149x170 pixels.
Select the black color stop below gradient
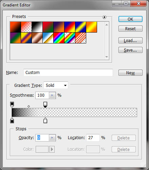pyautogui.click(x=12, y=120)
